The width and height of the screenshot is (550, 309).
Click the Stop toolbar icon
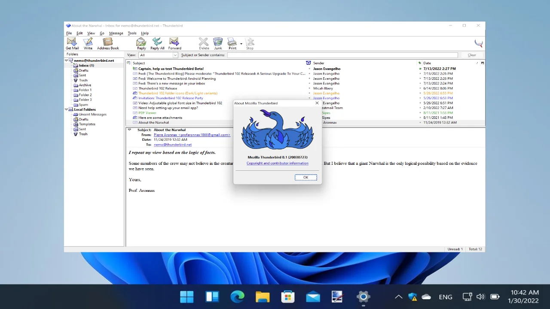pyautogui.click(x=250, y=43)
